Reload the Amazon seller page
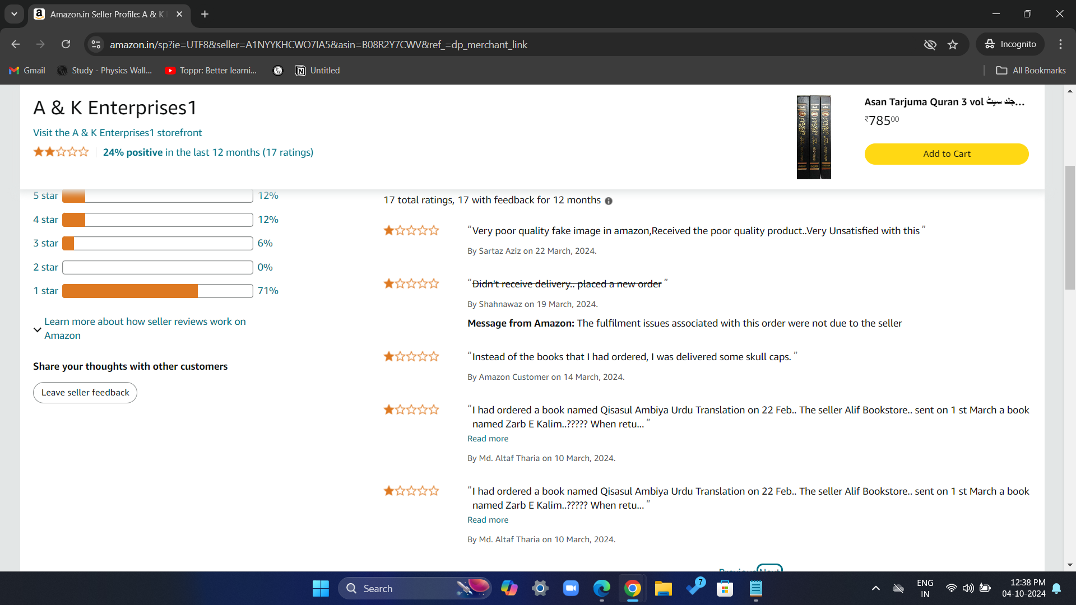Viewport: 1076px width, 605px height. click(x=66, y=44)
